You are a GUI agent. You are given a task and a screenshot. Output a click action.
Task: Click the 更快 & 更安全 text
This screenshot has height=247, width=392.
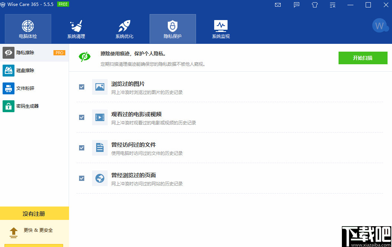pos(38,230)
